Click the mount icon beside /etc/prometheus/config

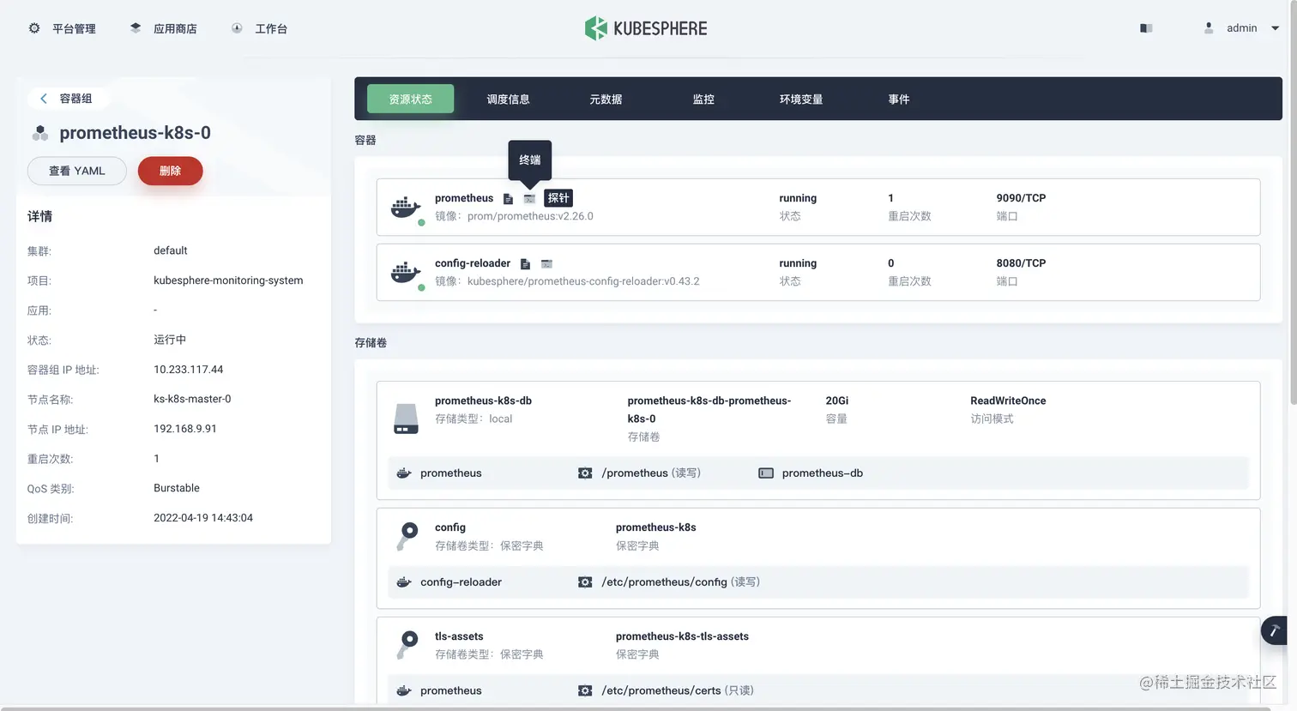(x=585, y=582)
